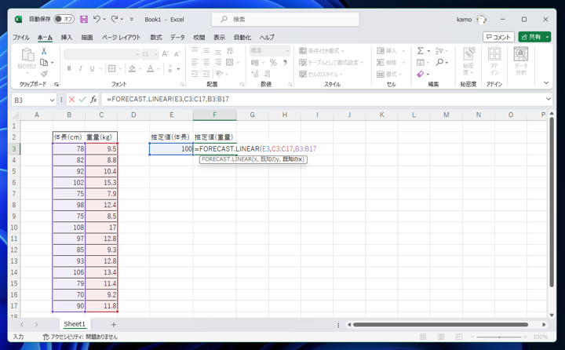The image size is (565, 350).
Task: Cancel formula entry with the X button
Action: tap(71, 100)
